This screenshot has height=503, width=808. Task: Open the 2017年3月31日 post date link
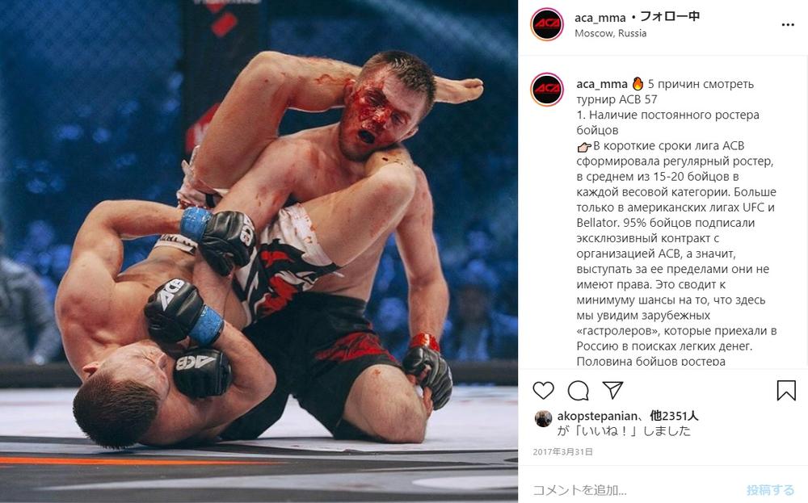[x=562, y=452]
